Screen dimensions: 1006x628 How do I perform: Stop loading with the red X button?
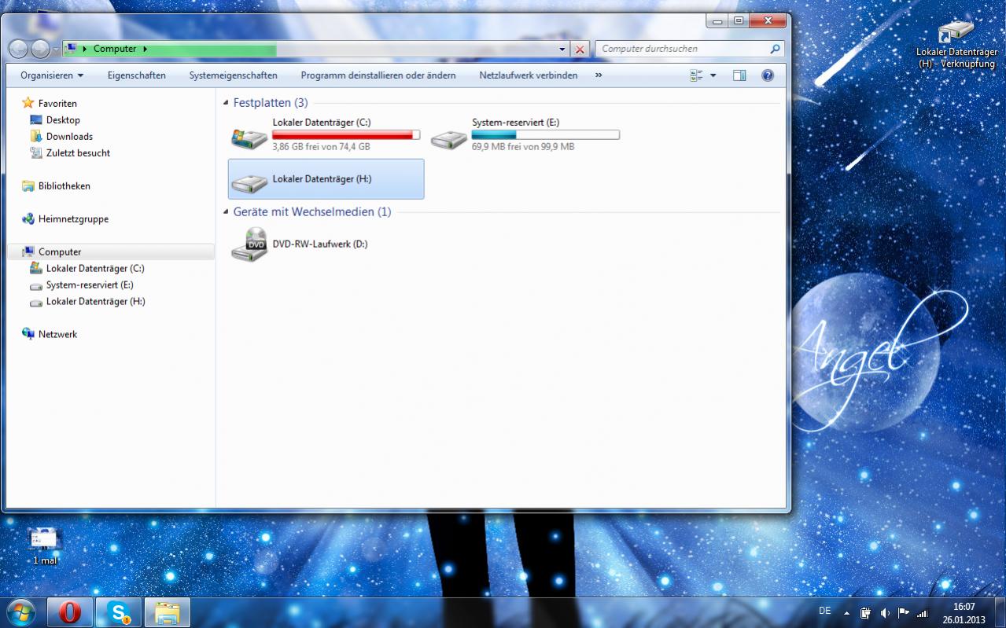coord(580,49)
